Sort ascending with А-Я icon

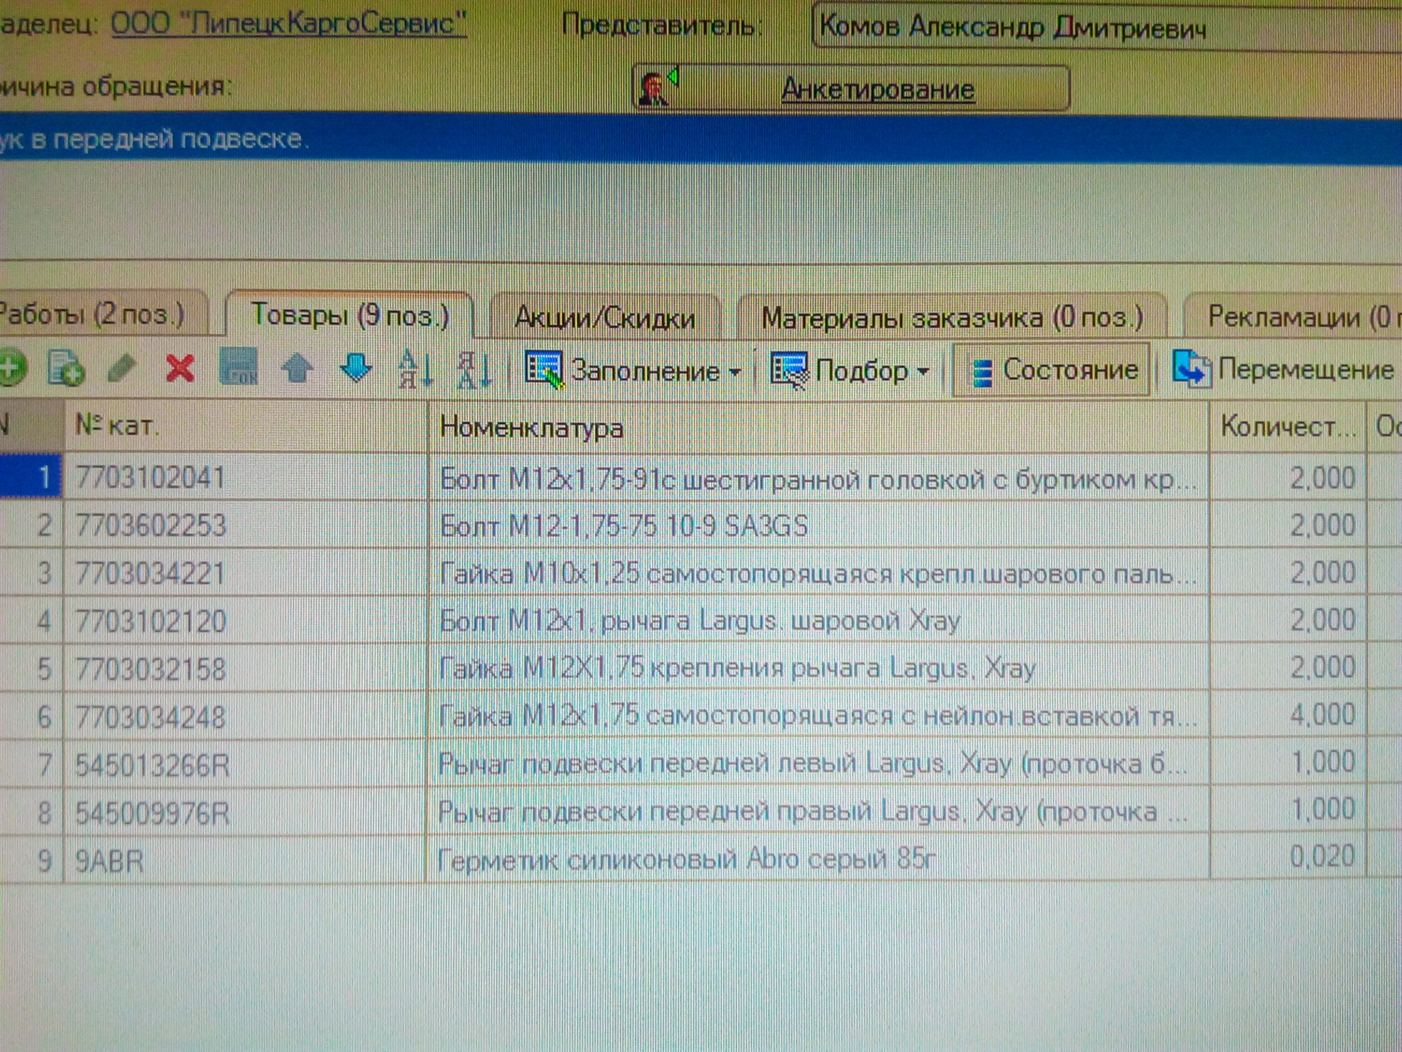[416, 369]
